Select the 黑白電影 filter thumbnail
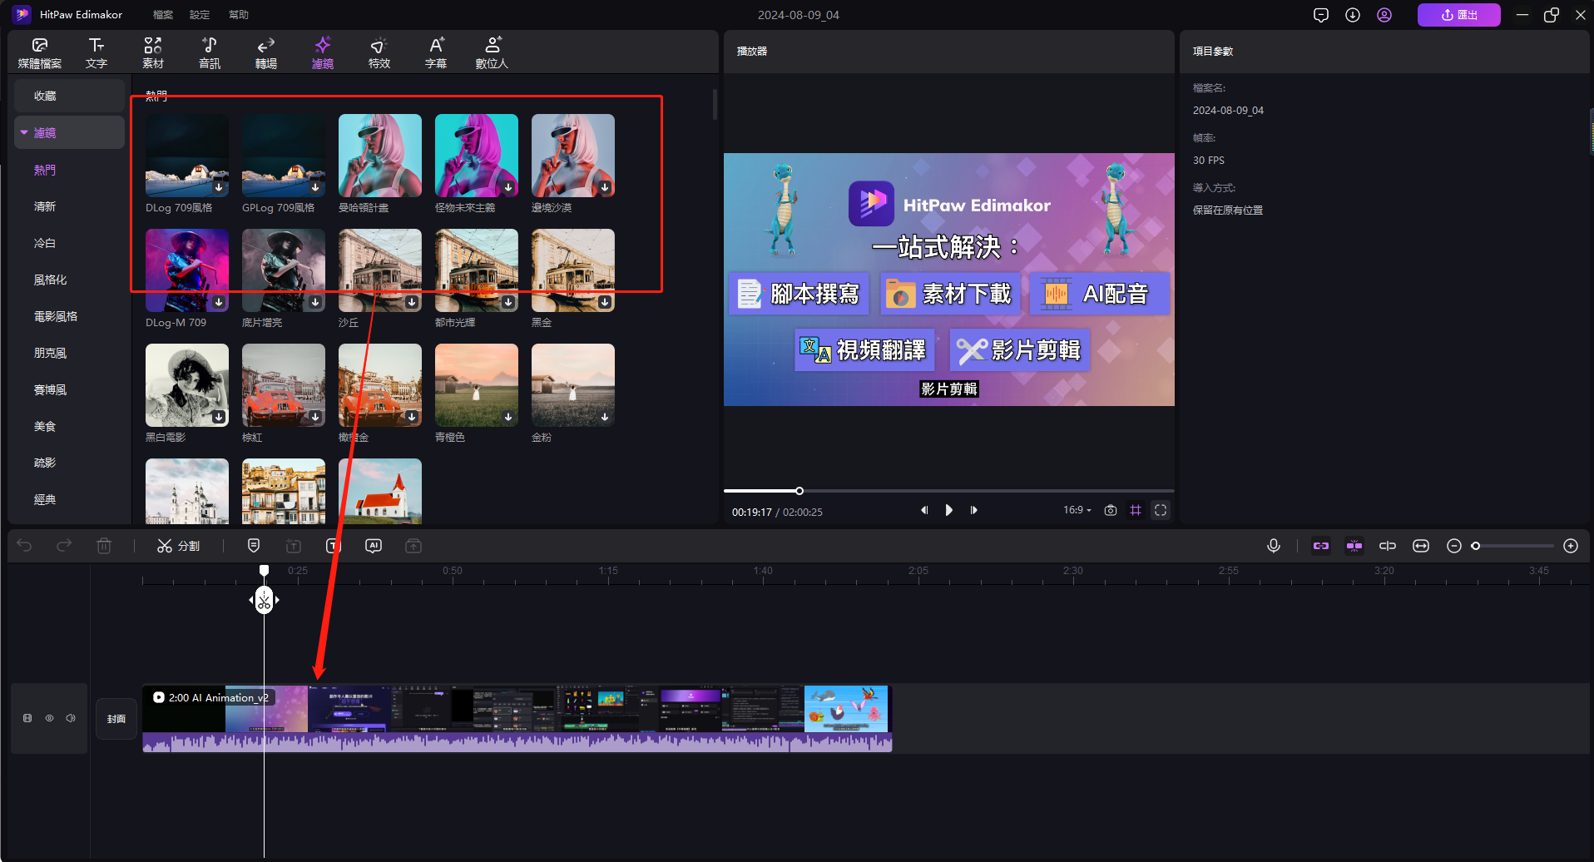The image size is (1594, 862). (187, 385)
